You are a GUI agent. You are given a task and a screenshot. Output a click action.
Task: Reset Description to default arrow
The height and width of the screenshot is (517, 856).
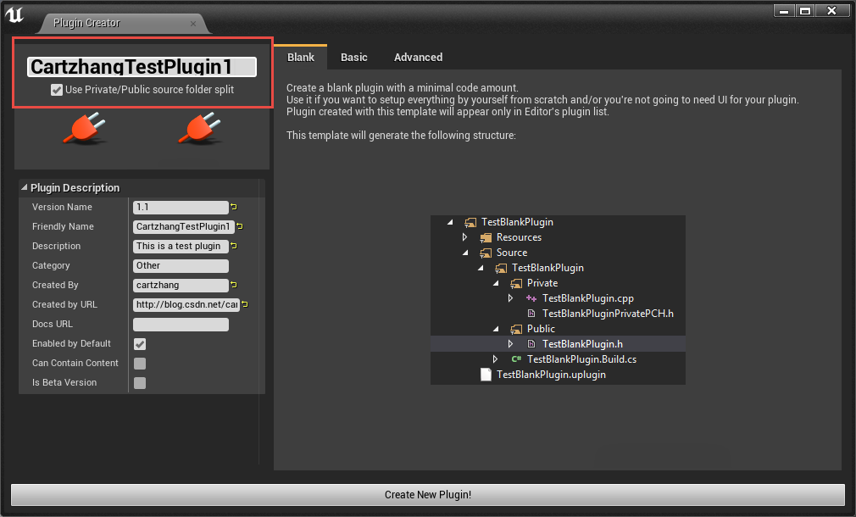coord(234,247)
